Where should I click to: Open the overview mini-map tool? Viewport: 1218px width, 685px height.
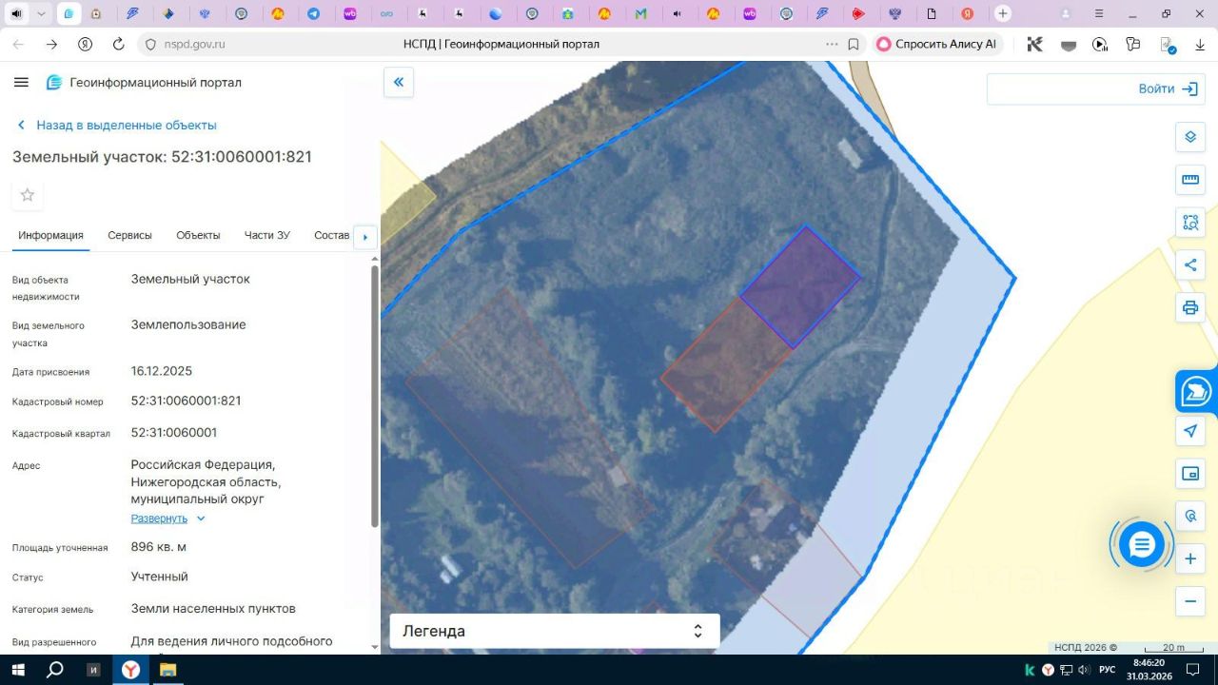1189,474
